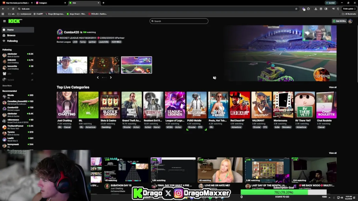Open the Combs420 channel avatar
The width and height of the screenshot is (358, 201).
click(60, 32)
